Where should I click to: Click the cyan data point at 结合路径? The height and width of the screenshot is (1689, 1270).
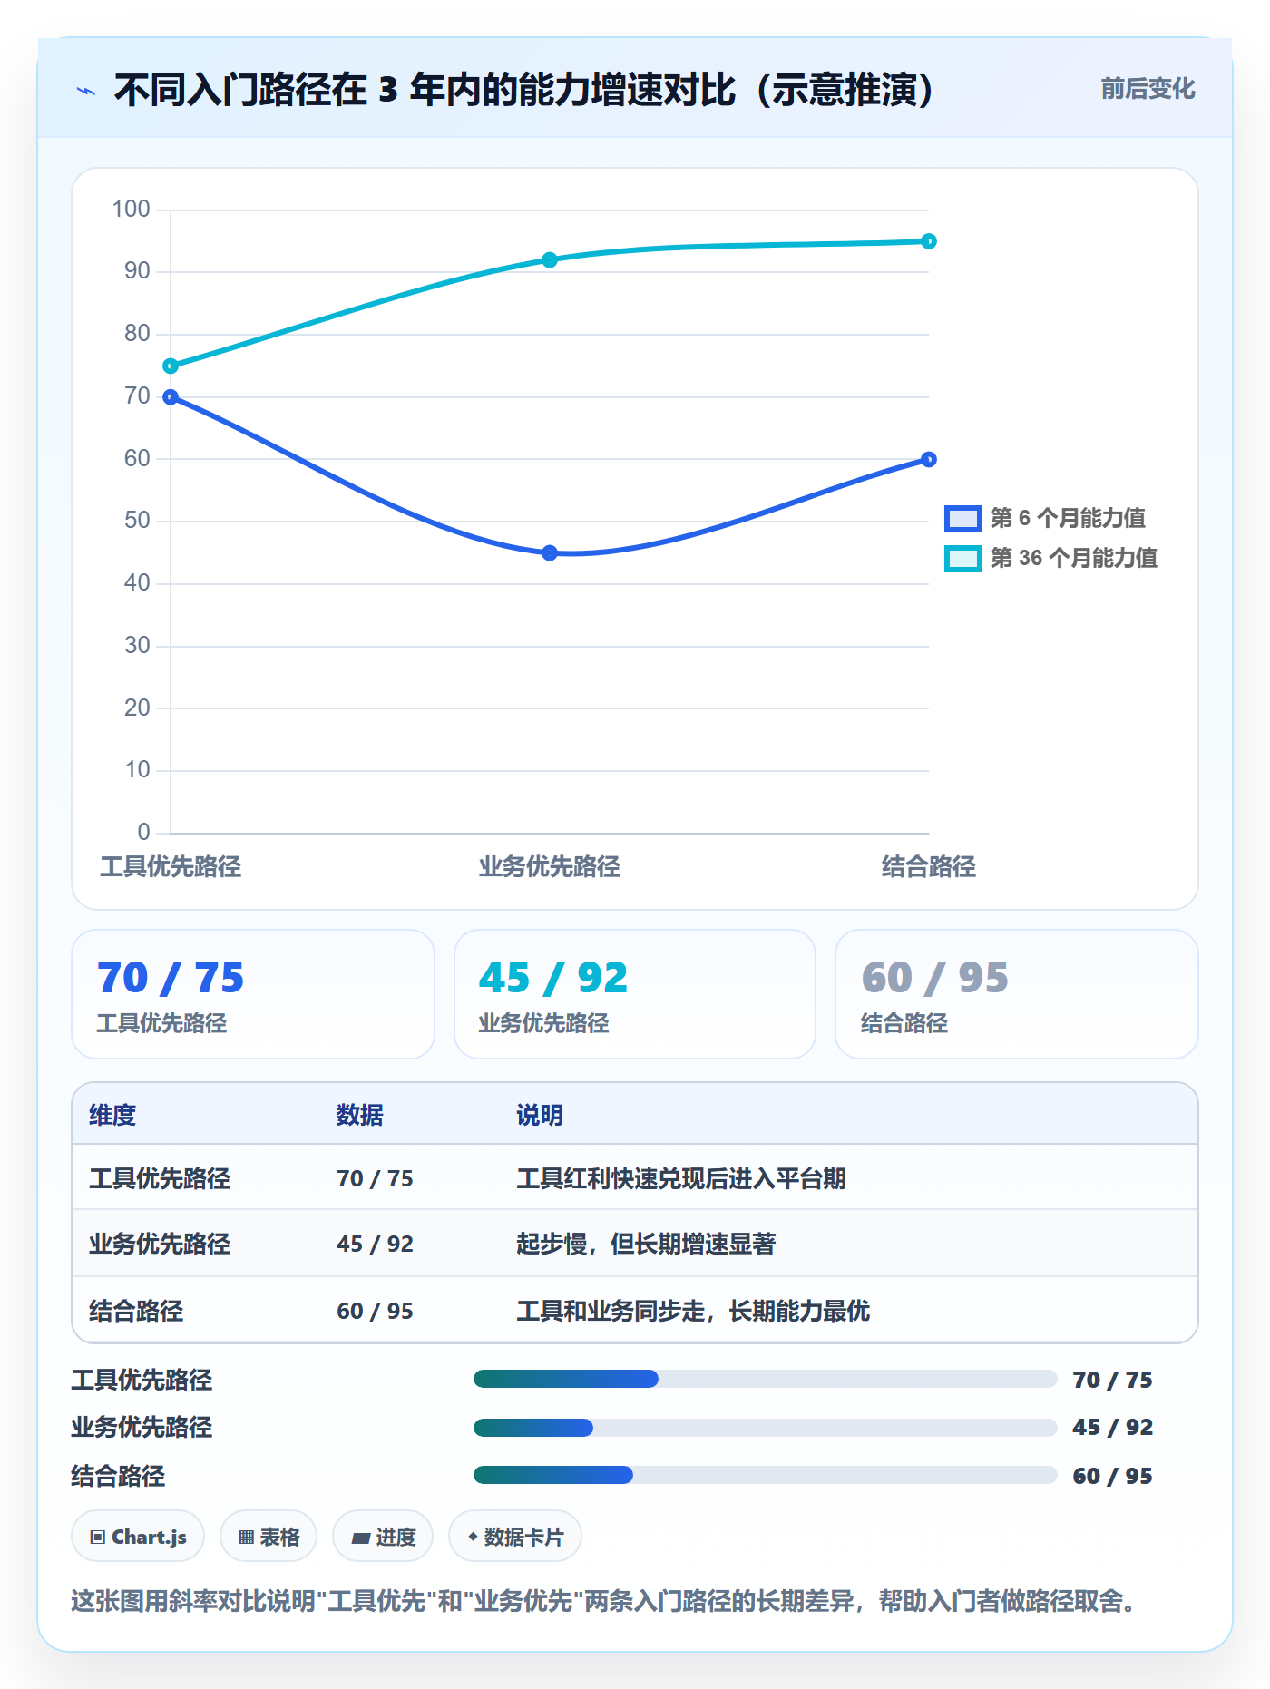click(929, 241)
